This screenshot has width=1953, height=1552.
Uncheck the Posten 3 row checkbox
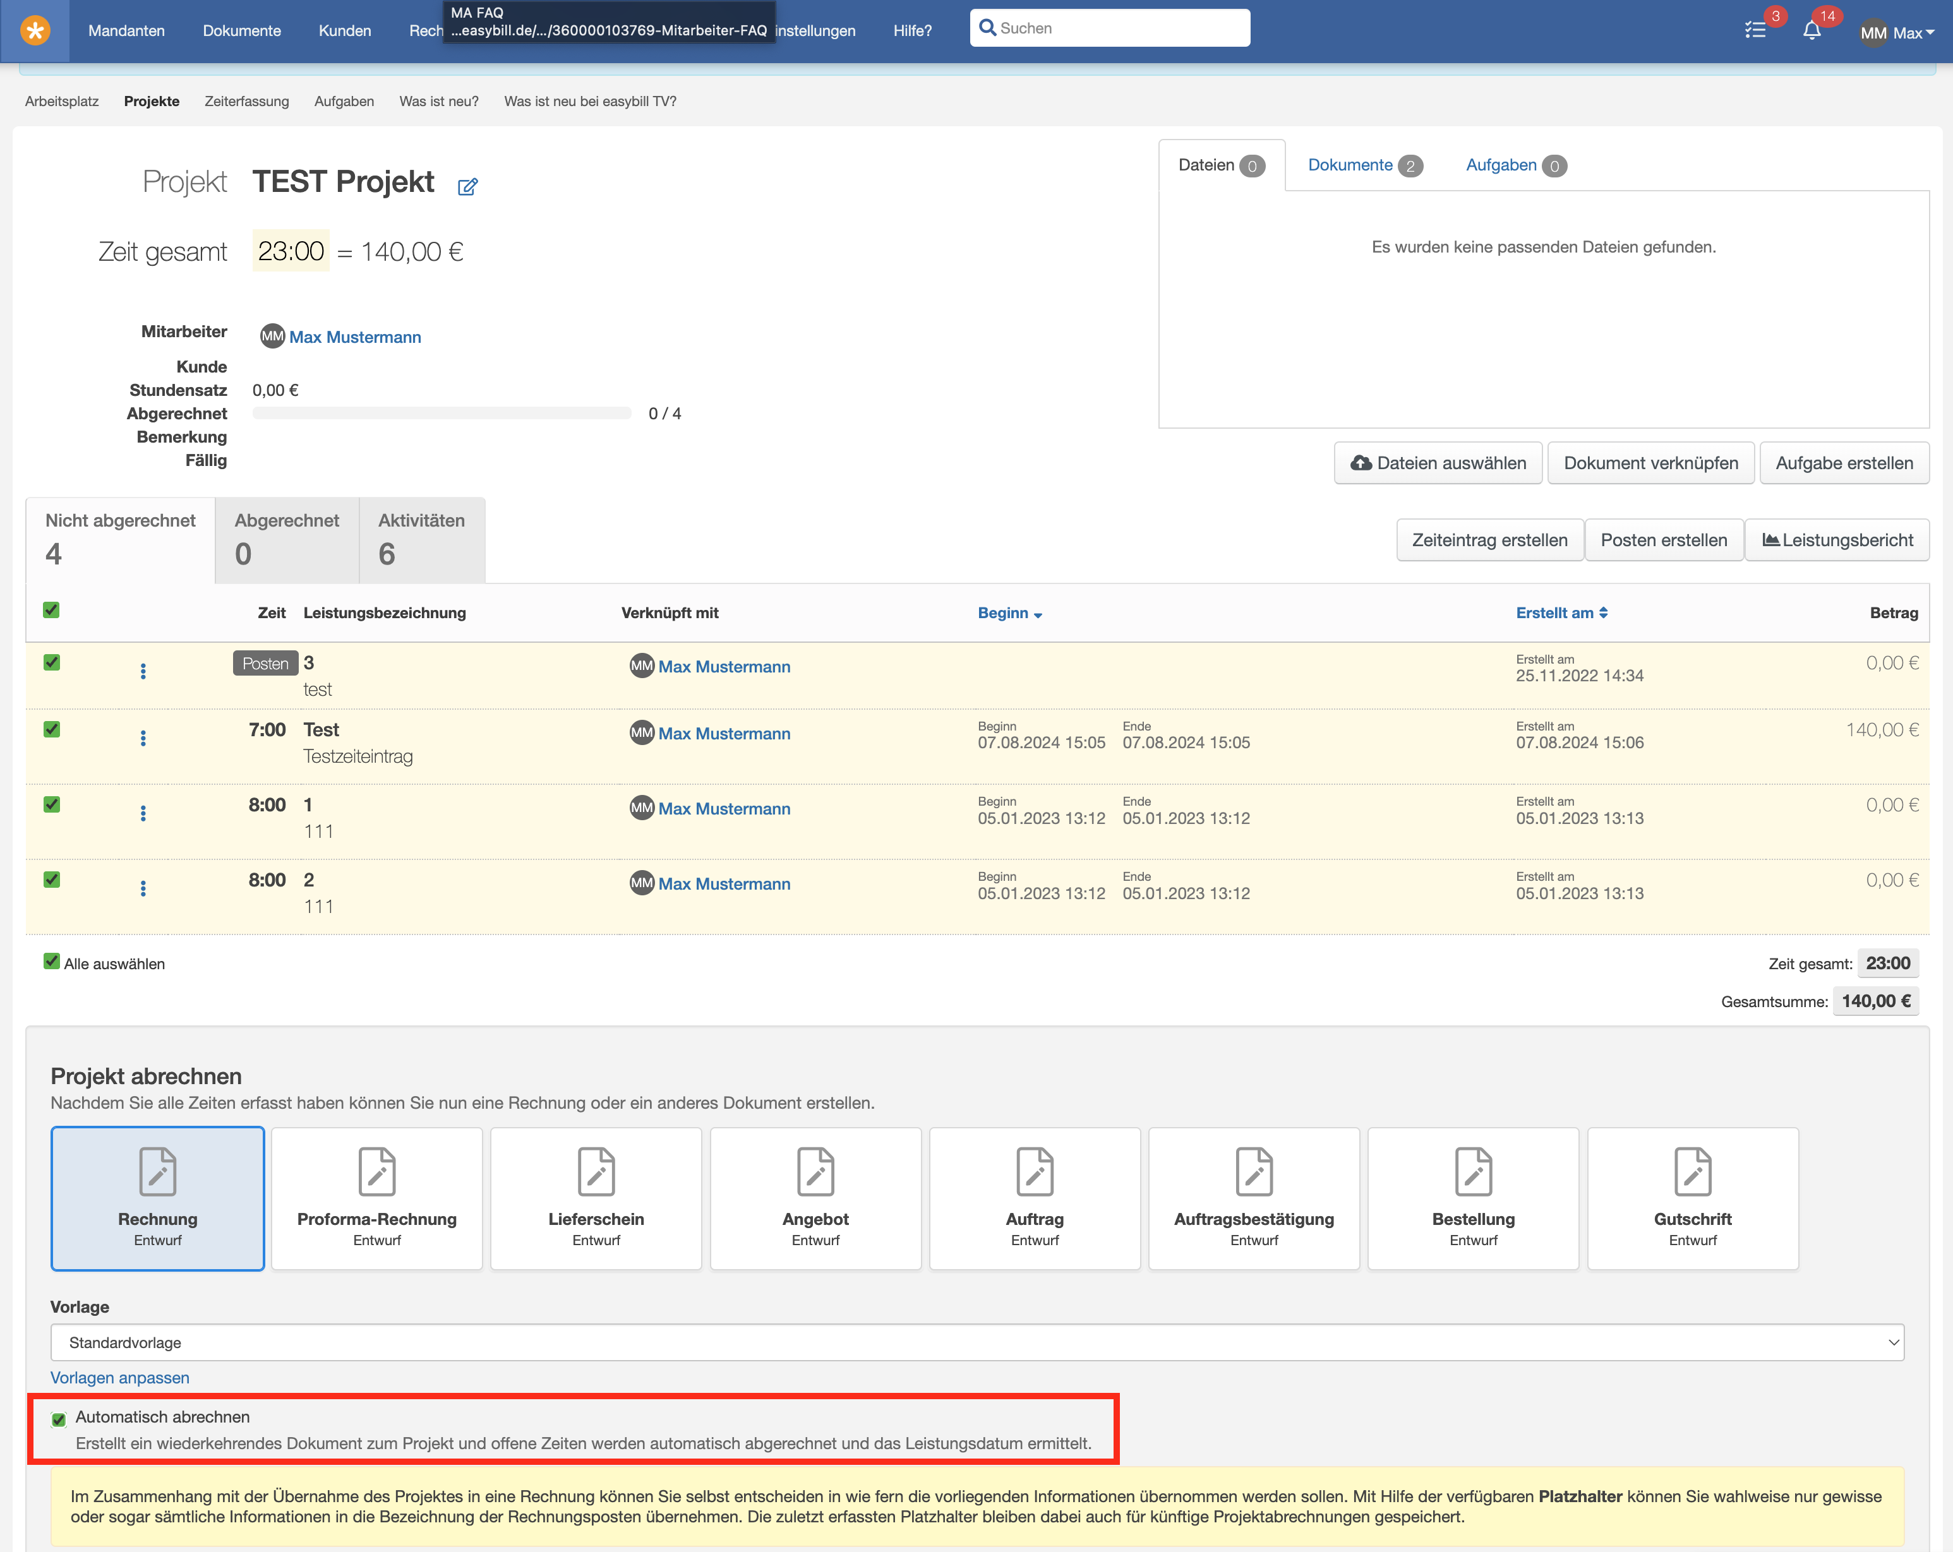(52, 663)
